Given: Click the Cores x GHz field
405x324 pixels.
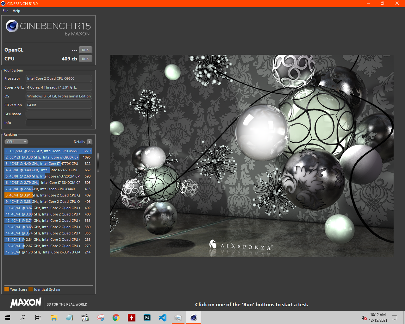Looking at the screenshot, I should (x=59, y=87).
